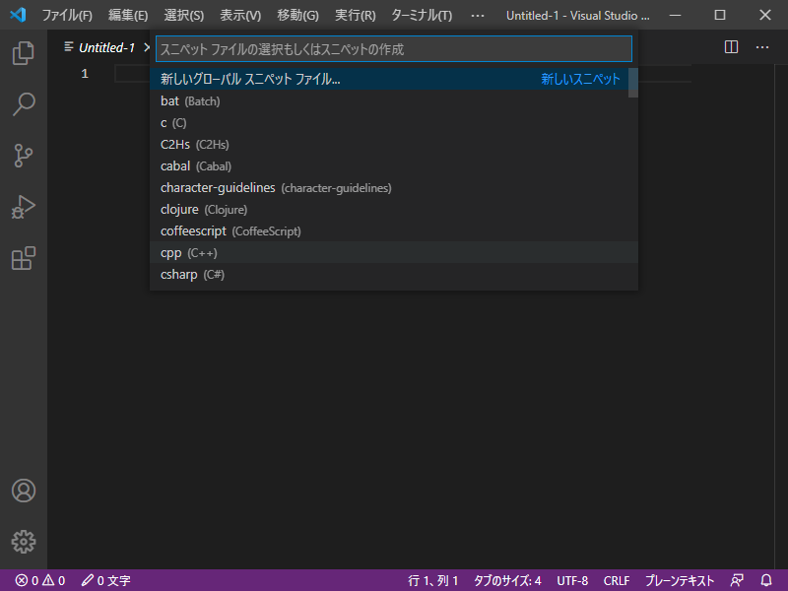788x591 pixels.
Task: Open the Manage gear icon
Action: point(23,542)
